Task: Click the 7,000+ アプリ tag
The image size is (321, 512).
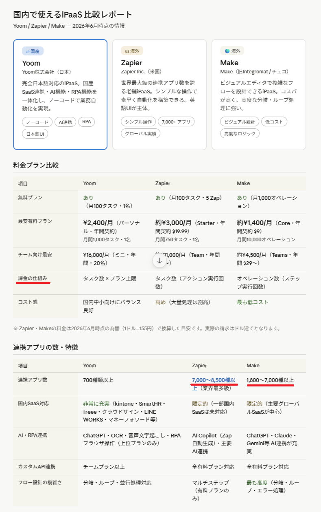Action: click(x=176, y=122)
